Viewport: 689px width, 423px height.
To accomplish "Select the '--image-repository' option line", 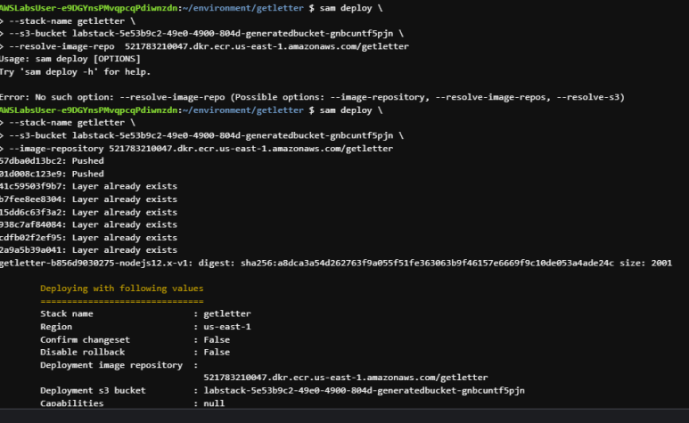I will click(x=196, y=149).
